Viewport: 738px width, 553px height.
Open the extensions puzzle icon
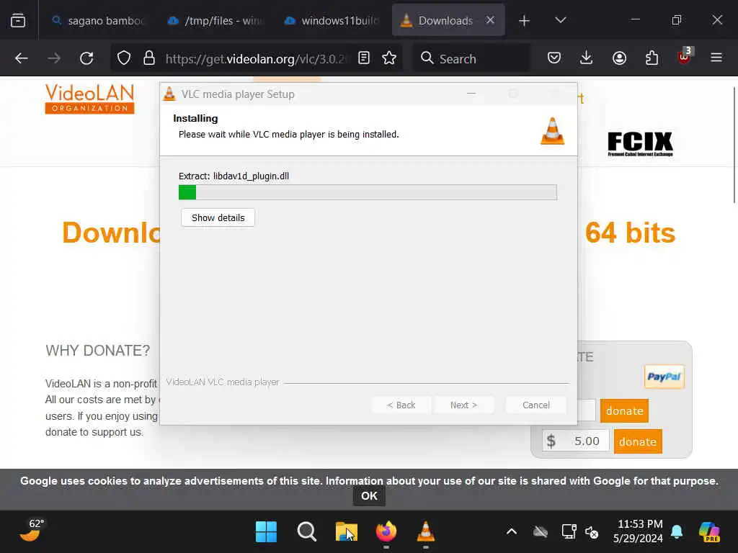[652, 58]
